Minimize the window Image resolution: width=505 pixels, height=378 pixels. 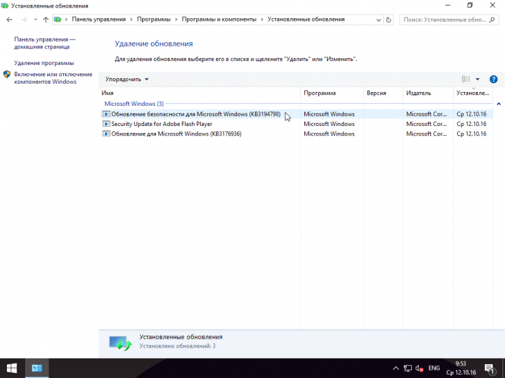pyautogui.click(x=448, y=5)
